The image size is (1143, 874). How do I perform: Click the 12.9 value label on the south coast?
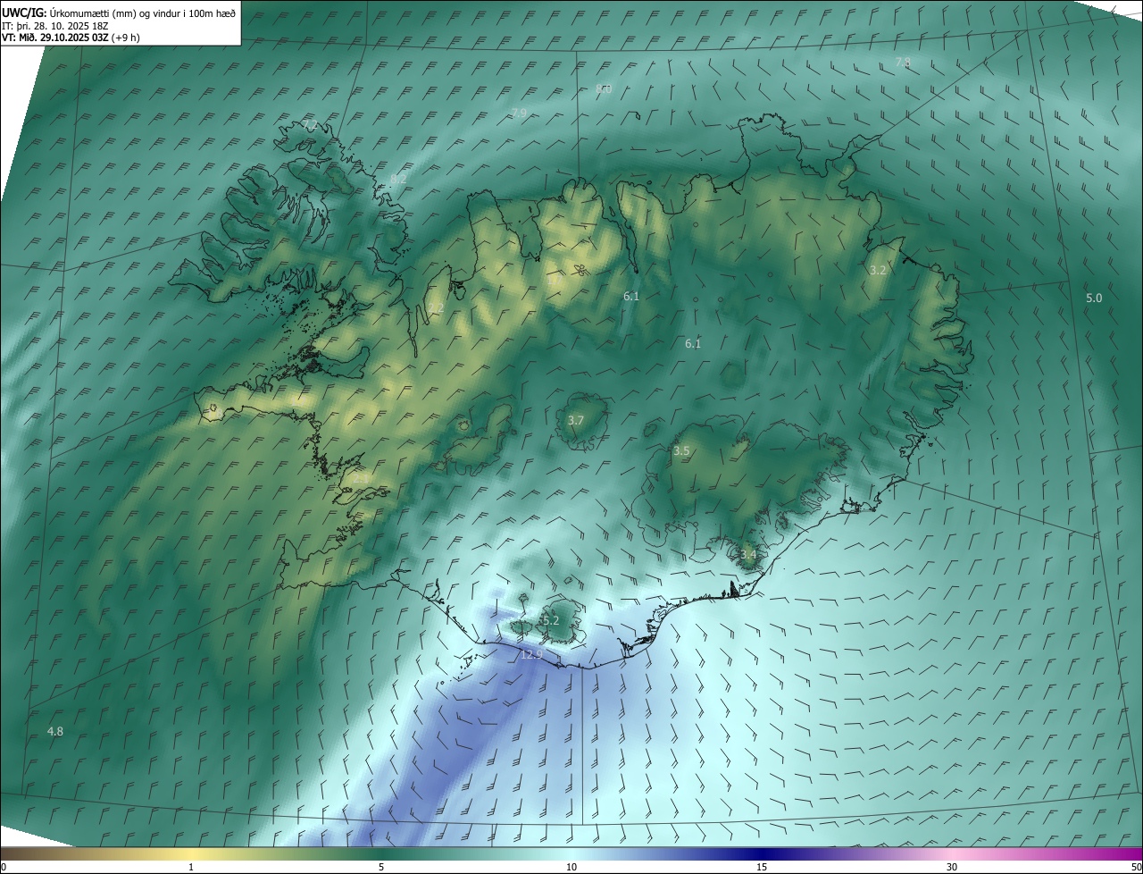[x=531, y=655]
